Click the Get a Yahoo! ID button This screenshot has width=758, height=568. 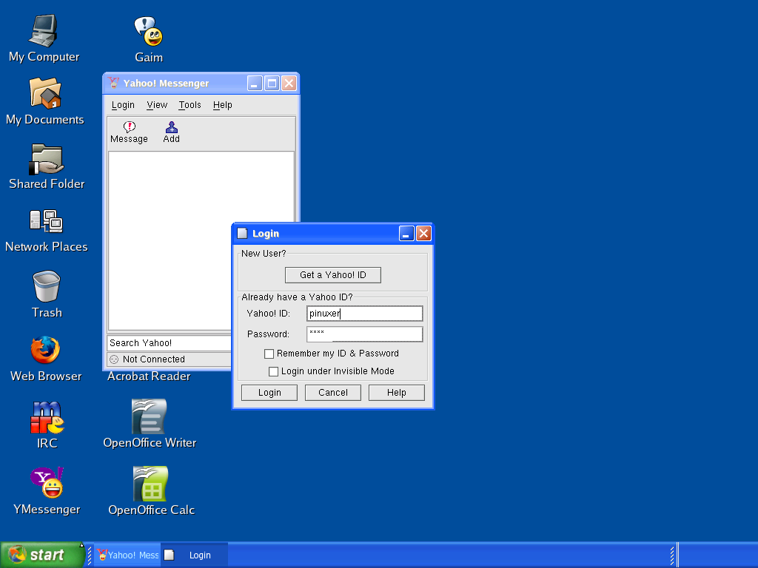point(333,275)
